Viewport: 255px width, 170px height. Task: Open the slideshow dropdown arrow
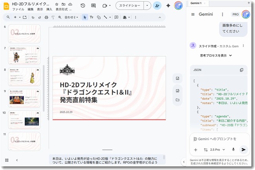[147, 6]
